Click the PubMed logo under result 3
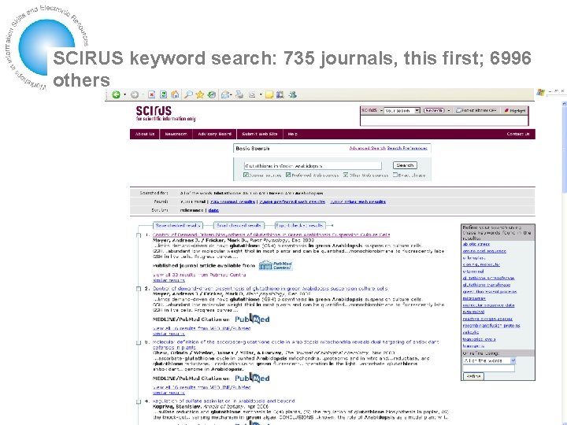567x425 pixels. tap(252, 378)
